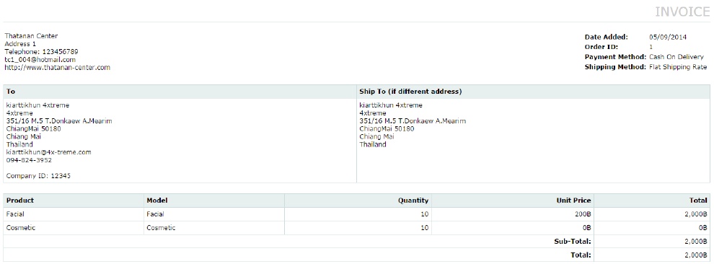Click the Company ID: 12345 text

tap(38, 176)
